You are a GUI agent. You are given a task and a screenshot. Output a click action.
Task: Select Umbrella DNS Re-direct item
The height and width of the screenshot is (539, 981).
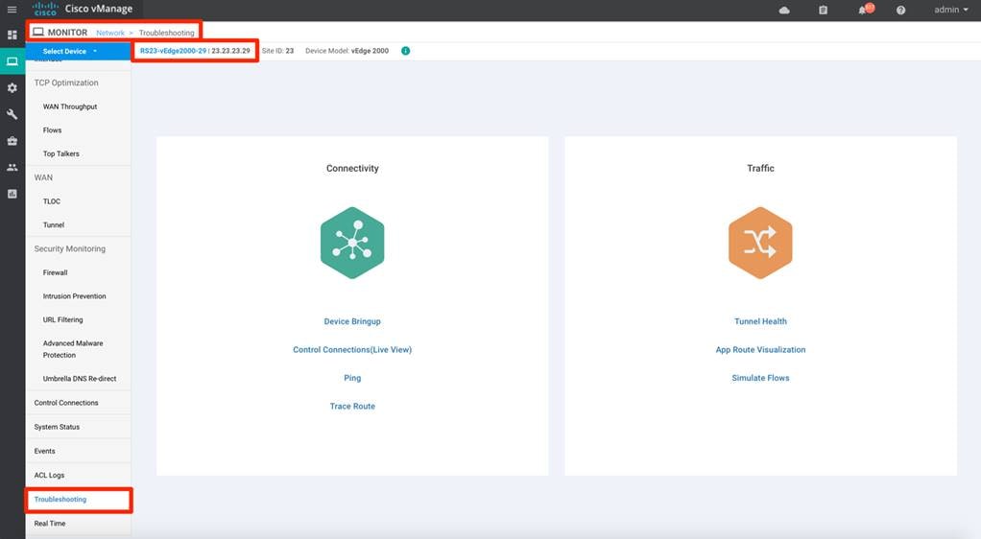point(80,379)
